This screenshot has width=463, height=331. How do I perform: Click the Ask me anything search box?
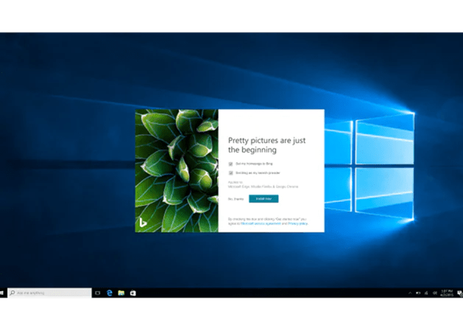[x=49, y=293]
